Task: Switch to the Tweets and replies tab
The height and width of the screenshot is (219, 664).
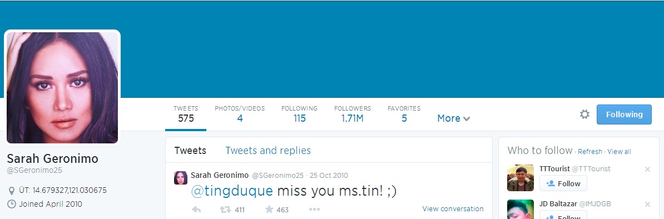Action: point(268,151)
